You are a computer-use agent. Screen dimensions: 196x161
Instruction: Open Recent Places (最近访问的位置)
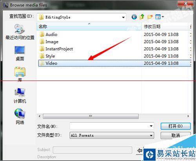pos(20,32)
